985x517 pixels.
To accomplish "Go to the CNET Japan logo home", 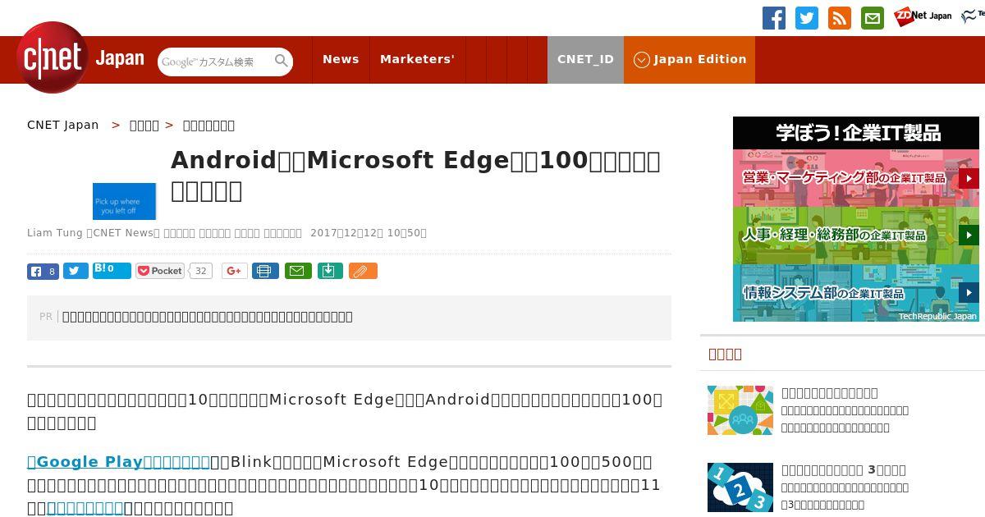I will 80,57.
